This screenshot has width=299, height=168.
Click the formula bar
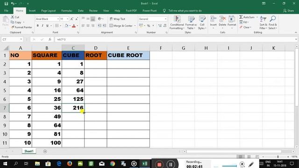point(174,39)
